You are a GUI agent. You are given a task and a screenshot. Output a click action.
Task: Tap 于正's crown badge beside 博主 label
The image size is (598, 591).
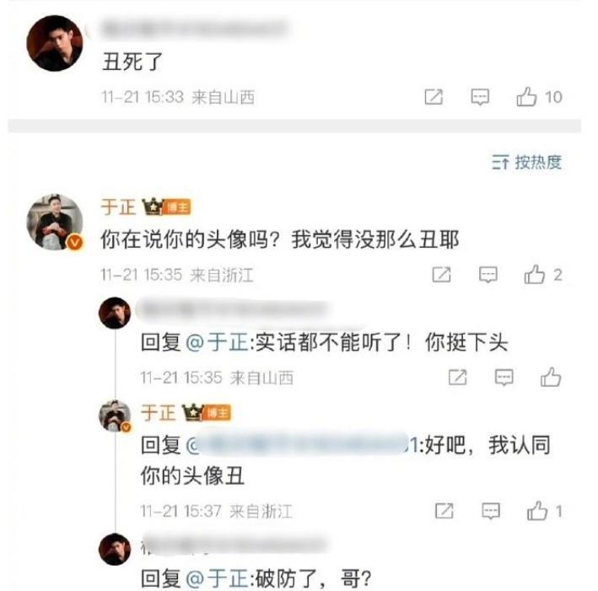(x=153, y=207)
